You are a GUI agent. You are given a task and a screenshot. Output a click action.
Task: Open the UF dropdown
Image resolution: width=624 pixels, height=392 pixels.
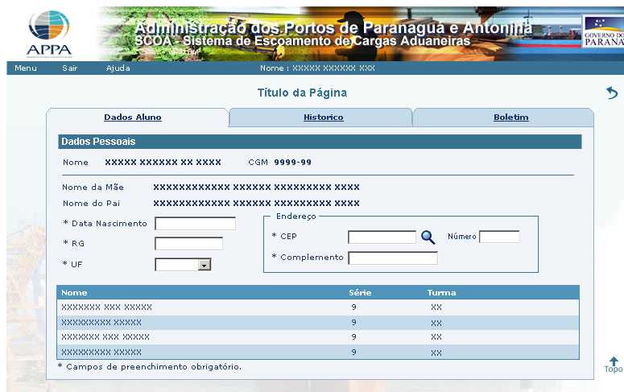click(x=204, y=264)
